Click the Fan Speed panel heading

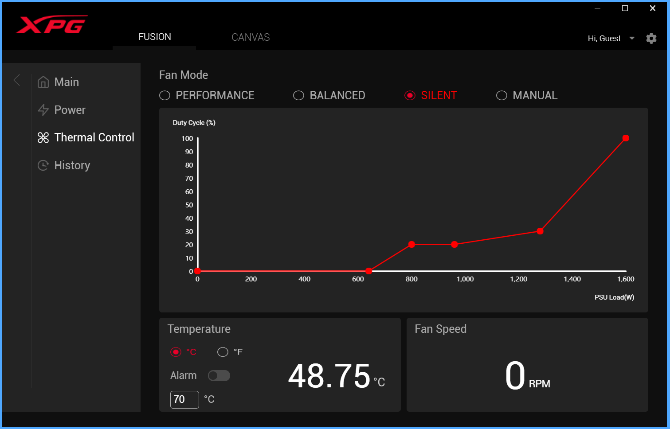[x=440, y=329]
